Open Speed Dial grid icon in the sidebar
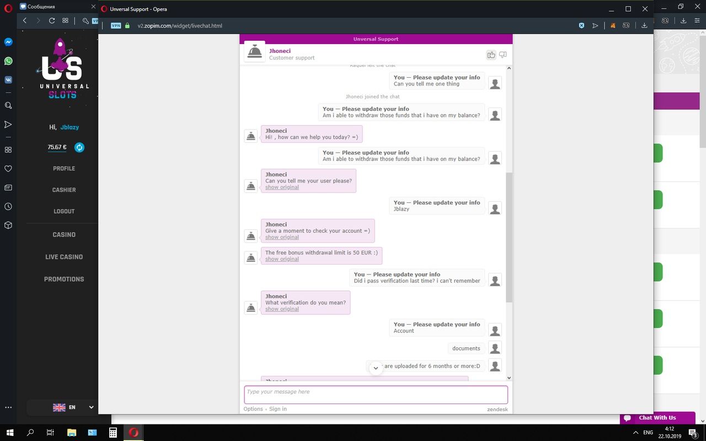 [8, 150]
